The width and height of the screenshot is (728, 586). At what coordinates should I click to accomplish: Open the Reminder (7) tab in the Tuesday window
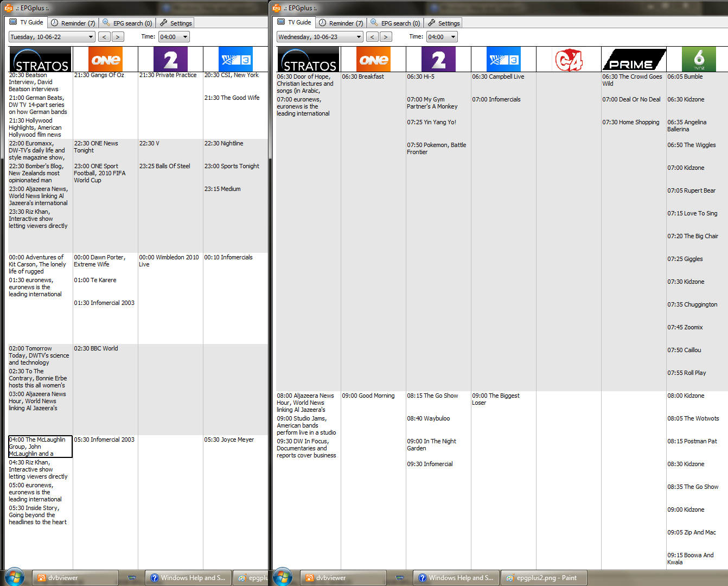click(x=73, y=23)
